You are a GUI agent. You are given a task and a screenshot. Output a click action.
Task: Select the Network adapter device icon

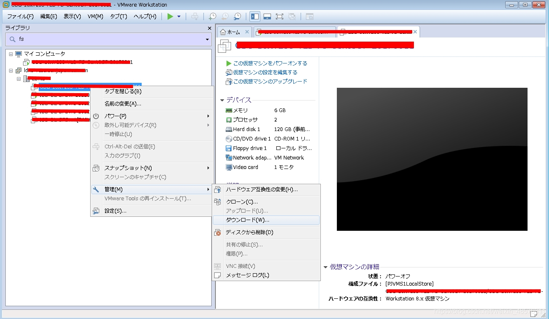(x=229, y=158)
